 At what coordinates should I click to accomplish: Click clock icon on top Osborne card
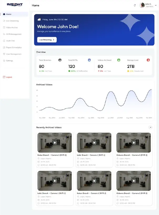click(x=117, y=165)
